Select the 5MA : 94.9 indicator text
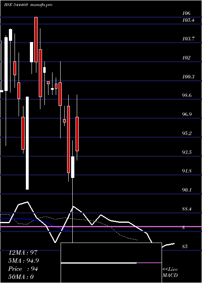 [23, 261]
